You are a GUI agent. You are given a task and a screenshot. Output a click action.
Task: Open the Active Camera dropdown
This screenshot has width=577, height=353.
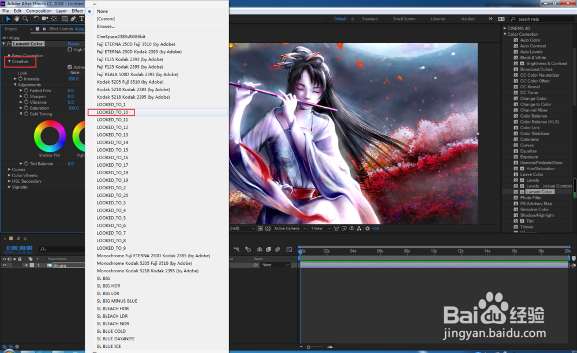coord(290,228)
